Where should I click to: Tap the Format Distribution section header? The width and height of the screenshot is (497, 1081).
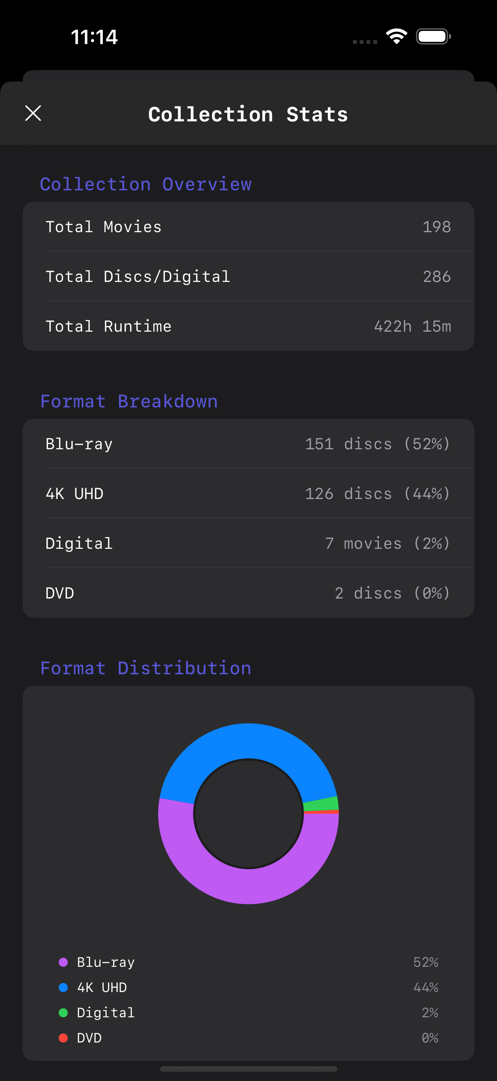(146, 668)
